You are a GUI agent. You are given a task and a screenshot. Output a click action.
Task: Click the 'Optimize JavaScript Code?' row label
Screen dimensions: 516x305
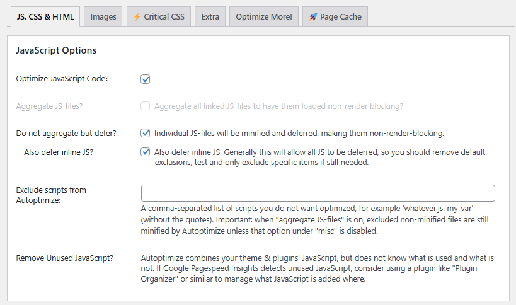pos(60,79)
